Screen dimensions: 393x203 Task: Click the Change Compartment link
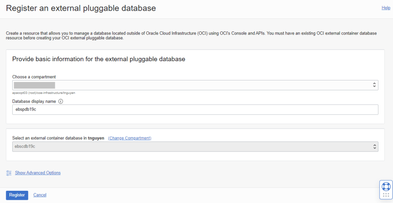pyautogui.click(x=129, y=138)
